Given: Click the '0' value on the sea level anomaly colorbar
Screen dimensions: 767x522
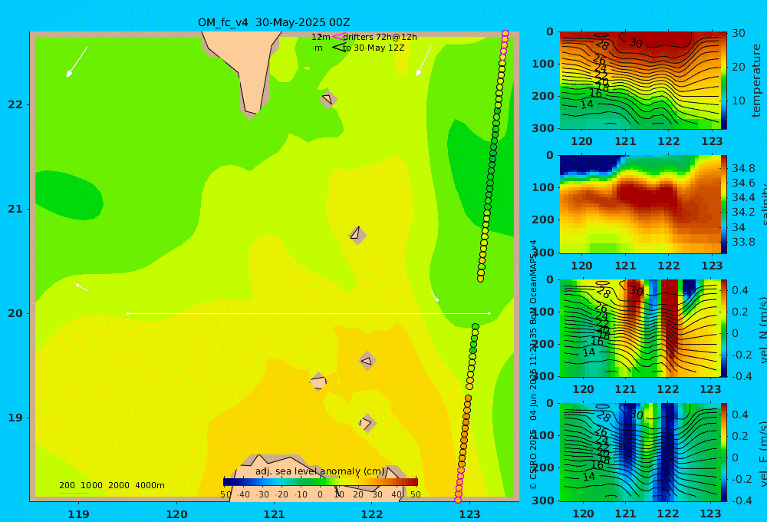Looking at the screenshot, I should click(x=321, y=494).
